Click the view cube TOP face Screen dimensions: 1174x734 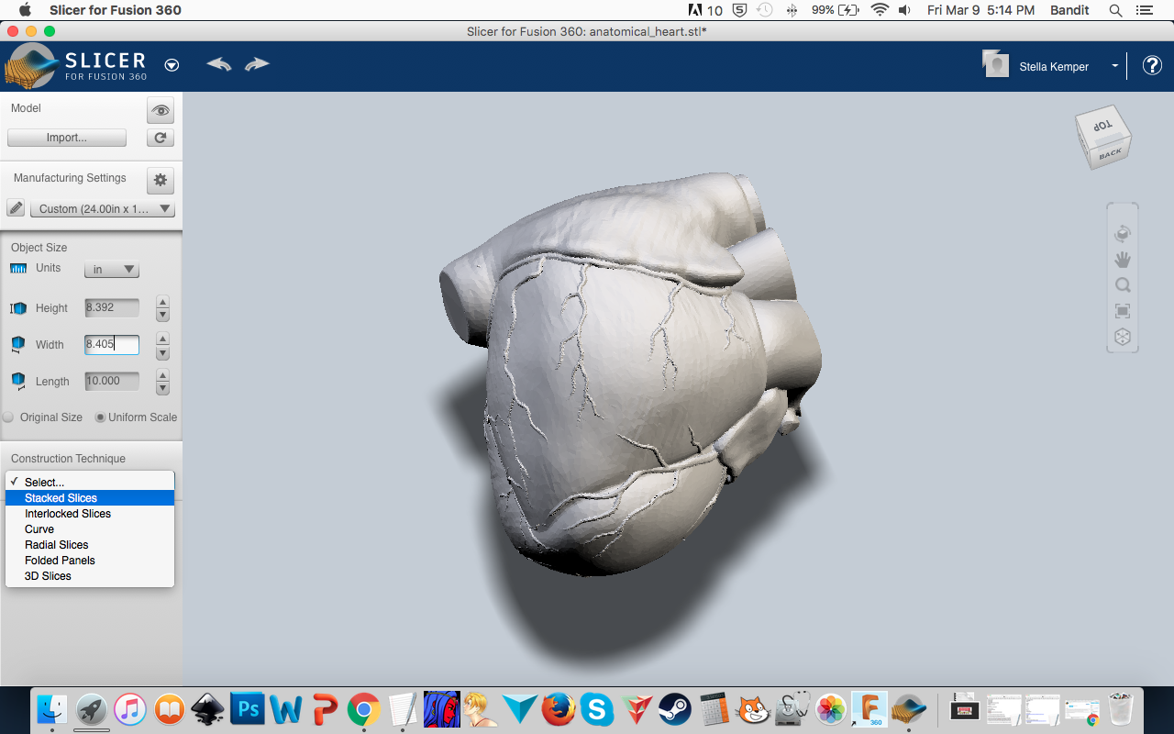(x=1102, y=126)
